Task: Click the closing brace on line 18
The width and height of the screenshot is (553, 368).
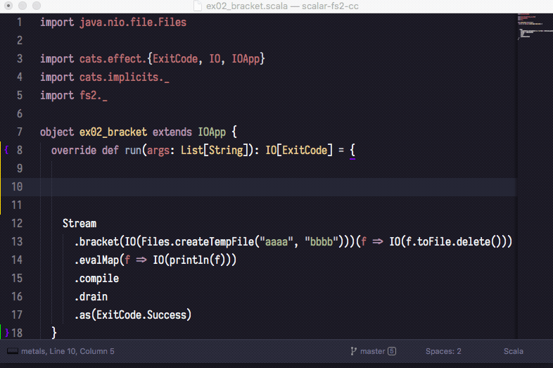Action: [54, 333]
